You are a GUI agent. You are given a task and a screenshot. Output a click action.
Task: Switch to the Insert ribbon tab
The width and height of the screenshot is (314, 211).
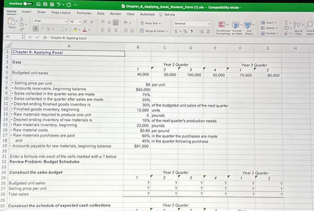[26, 12]
